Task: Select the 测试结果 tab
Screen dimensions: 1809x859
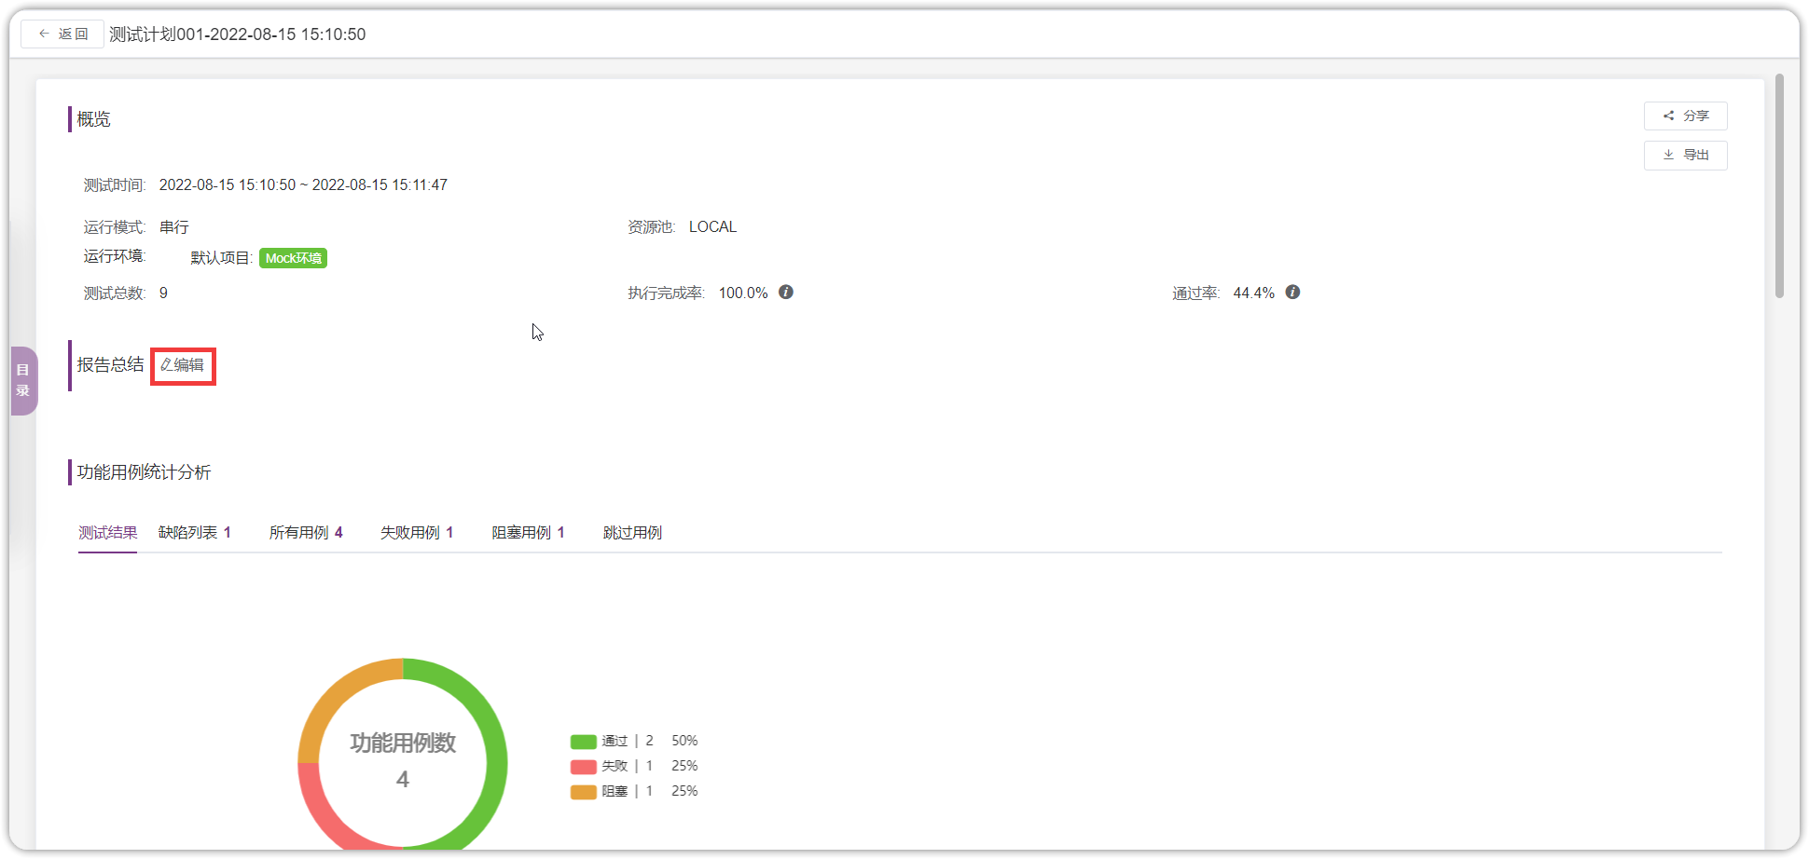Action: pyautogui.click(x=108, y=533)
